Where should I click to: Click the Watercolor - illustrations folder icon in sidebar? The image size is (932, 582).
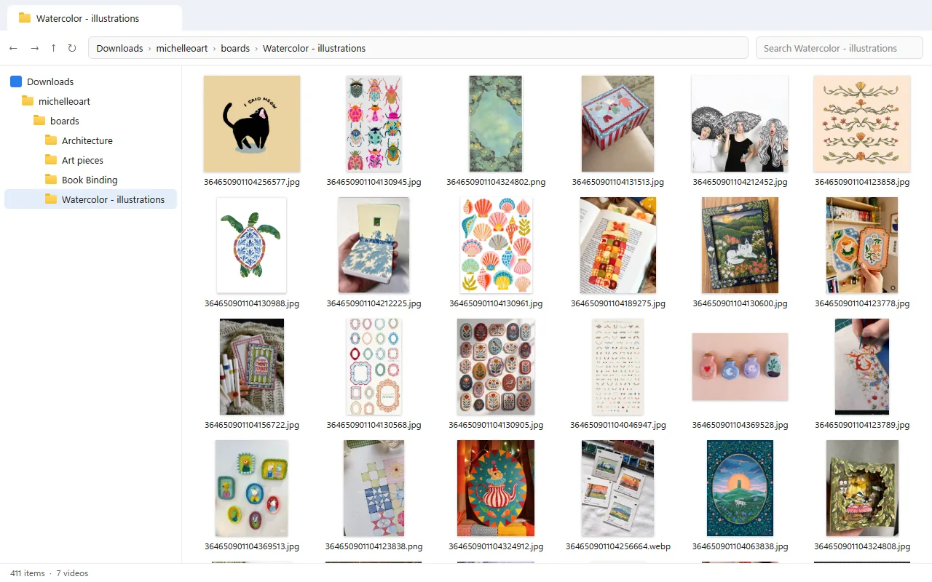51,199
